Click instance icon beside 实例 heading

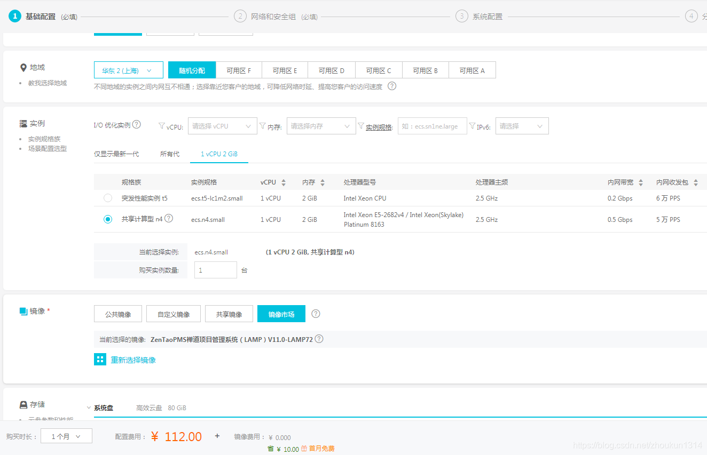point(23,124)
